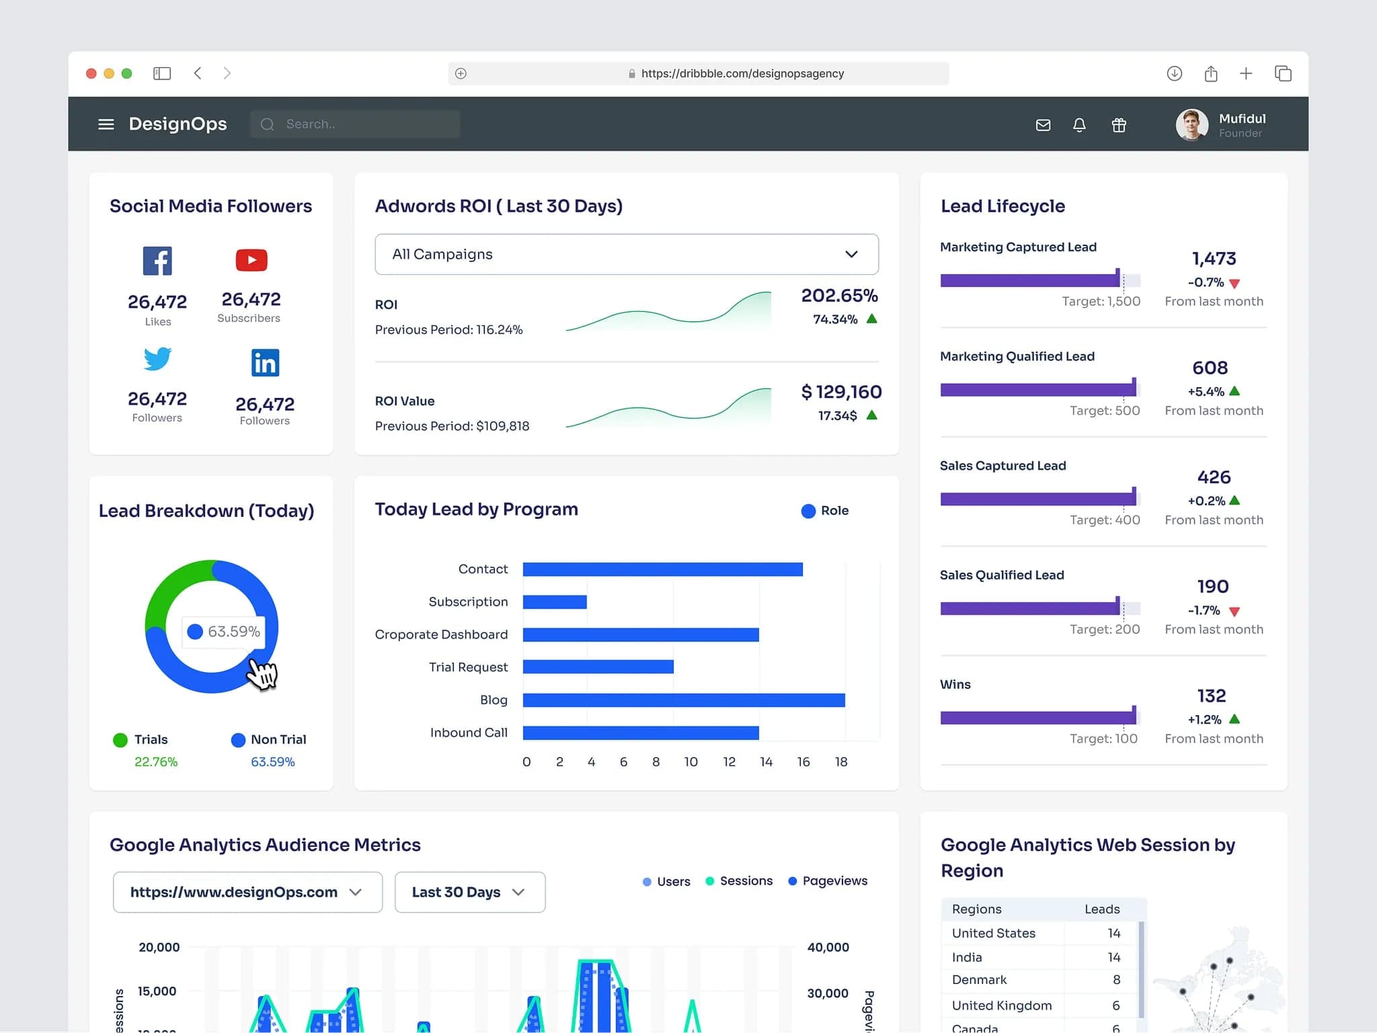
Task: Click the browser back arrow
Action: pyautogui.click(x=198, y=73)
